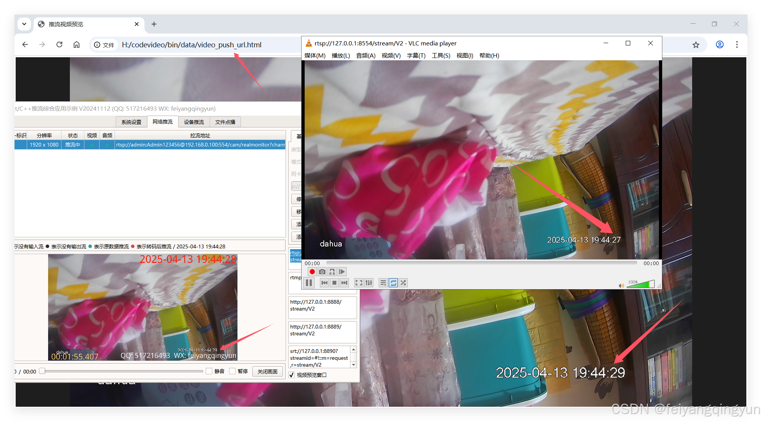The image size is (762, 422).
Task: Stop the VLC stream playback
Action: click(x=334, y=283)
